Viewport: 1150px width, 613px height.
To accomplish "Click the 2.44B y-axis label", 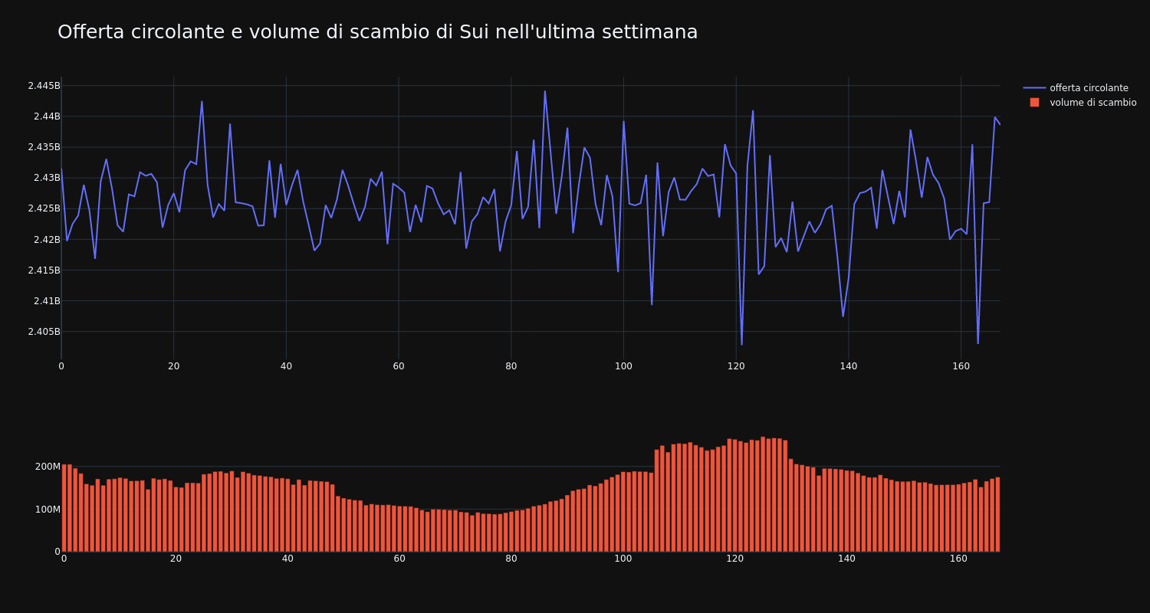I will coord(46,116).
